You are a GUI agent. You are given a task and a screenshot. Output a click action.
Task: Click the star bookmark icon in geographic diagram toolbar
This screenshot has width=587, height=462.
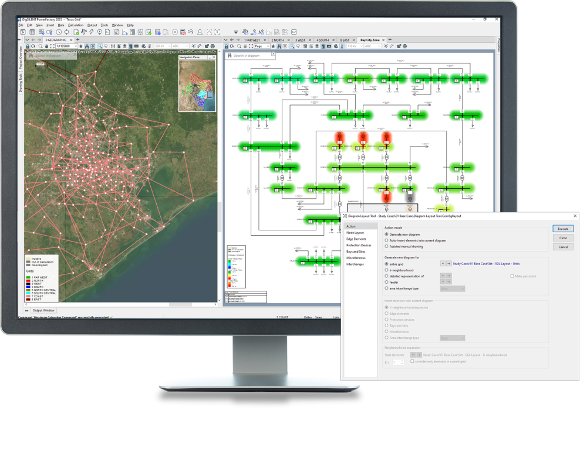coord(81,46)
